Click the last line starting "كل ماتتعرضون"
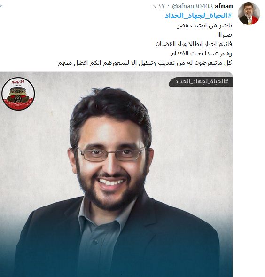Screen dimensions: 265x277 coord(145,63)
